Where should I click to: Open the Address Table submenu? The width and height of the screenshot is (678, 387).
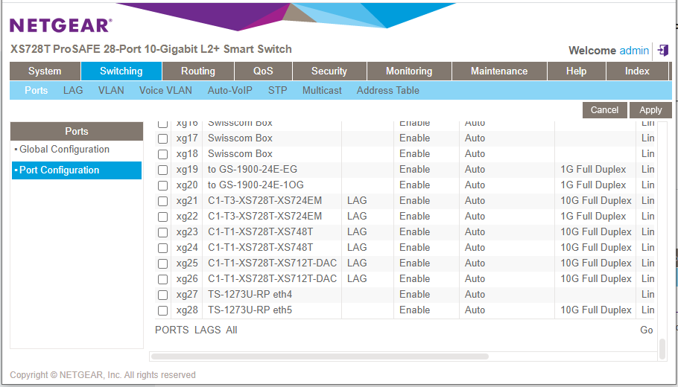[387, 91]
